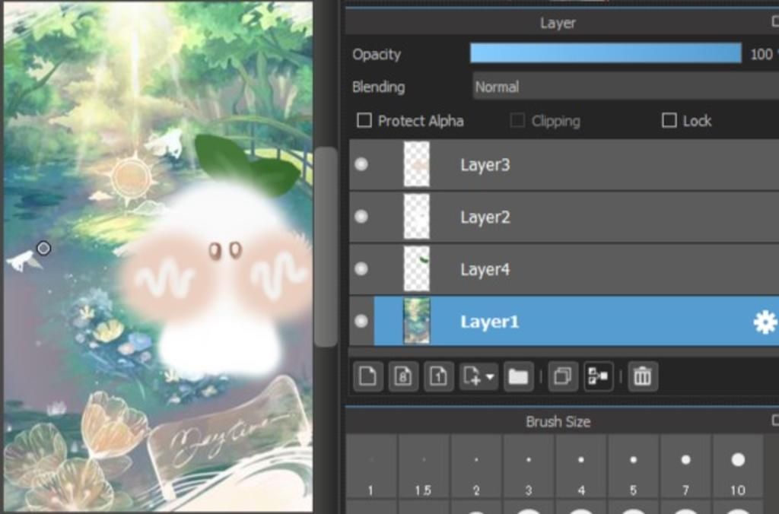Image resolution: width=779 pixels, height=514 pixels.
Task: Open the Blending mode dropdown
Action: point(626,87)
